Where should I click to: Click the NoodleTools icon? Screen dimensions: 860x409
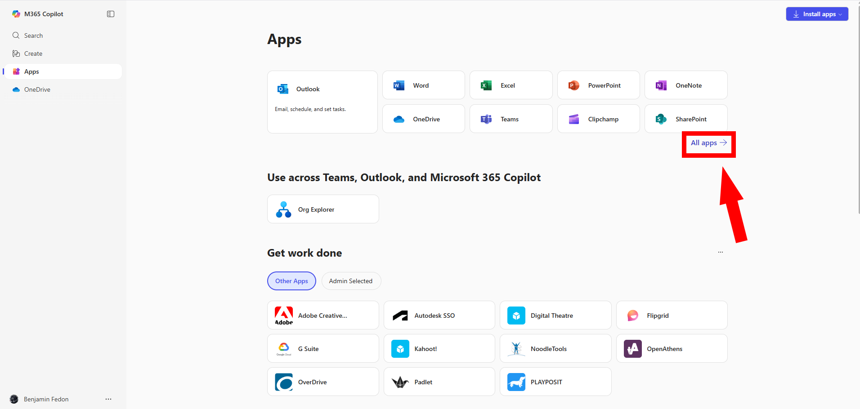point(516,349)
